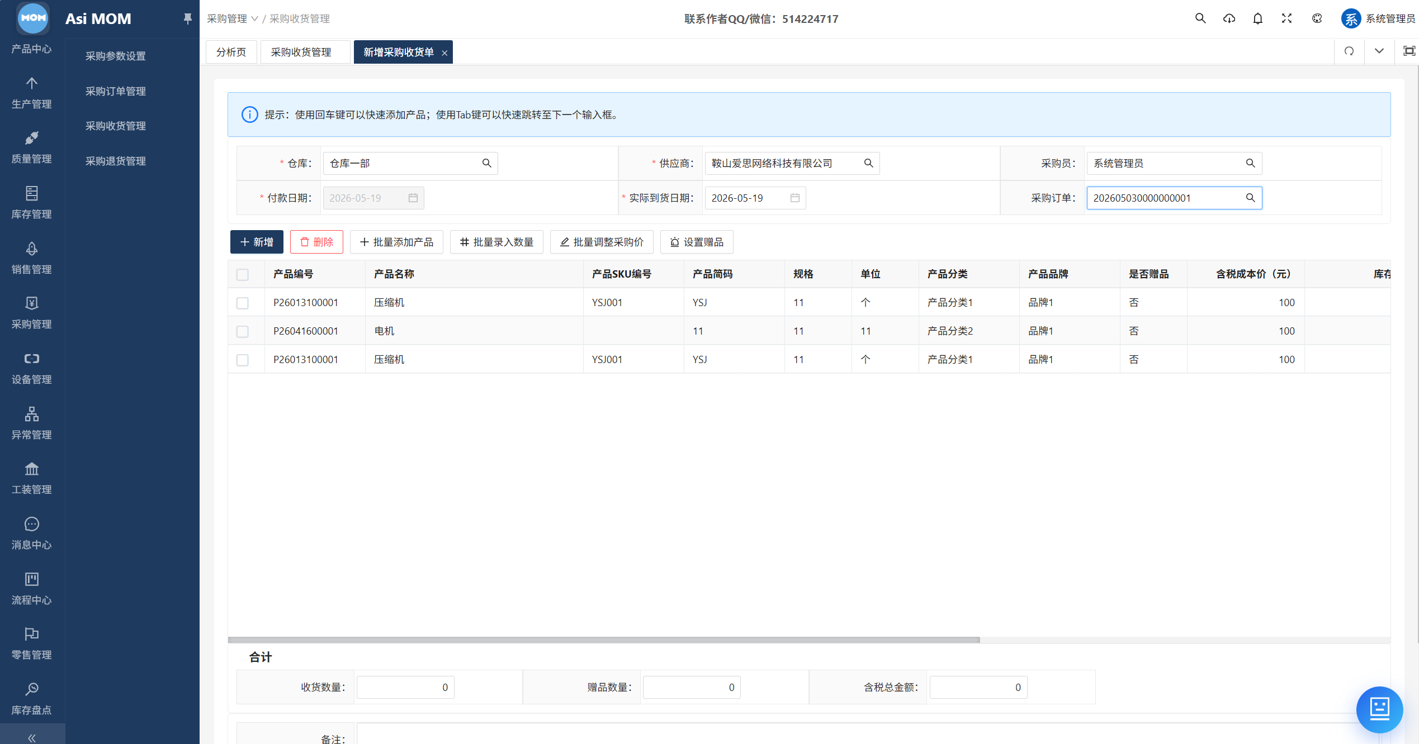This screenshot has height=744, width=1419.
Task: Toggle the pin icon beside Asi MOM
Action: [x=188, y=18]
